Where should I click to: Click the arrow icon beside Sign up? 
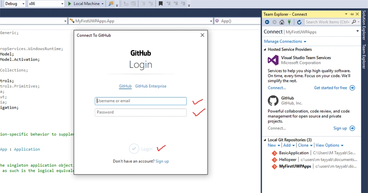[352, 128]
